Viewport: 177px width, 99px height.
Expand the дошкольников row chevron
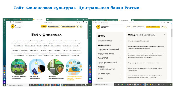[121, 40]
